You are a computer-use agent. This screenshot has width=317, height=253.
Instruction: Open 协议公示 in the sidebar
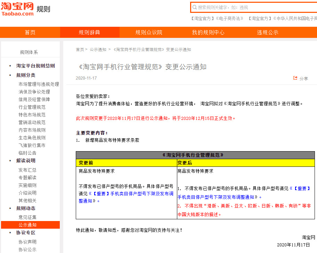[x=27, y=250]
